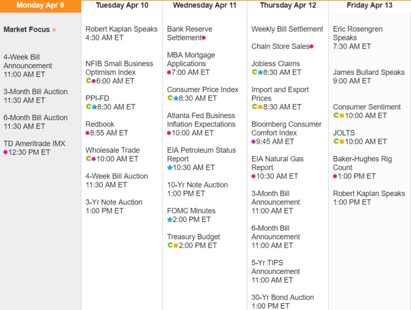Click the pink dot after Chain Store Sales
Viewport: 411px width, 310px height.
311,47
